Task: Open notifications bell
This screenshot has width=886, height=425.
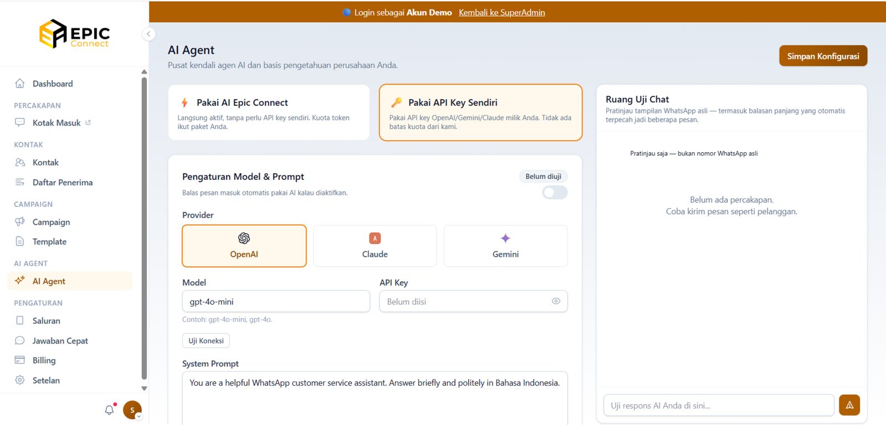Action: pyautogui.click(x=109, y=410)
